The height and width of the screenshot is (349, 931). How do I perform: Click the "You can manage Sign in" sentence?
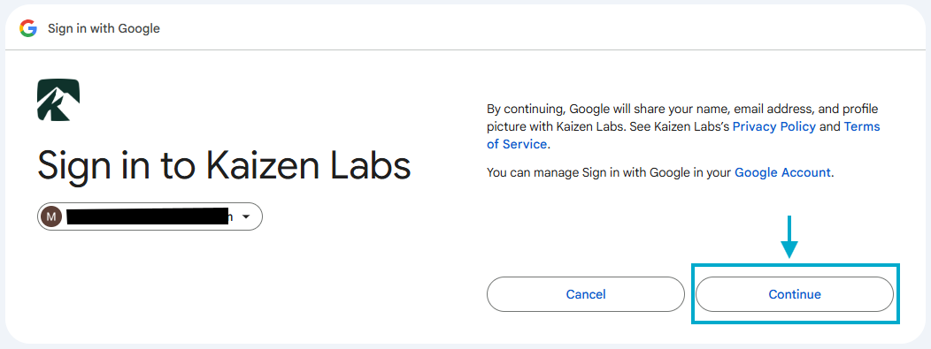coord(660,172)
